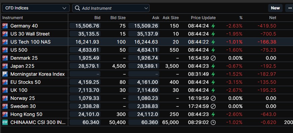The width and height of the screenshot is (293, 133).
Task: Sort by the Price Update column header
Action: click(x=203, y=18)
